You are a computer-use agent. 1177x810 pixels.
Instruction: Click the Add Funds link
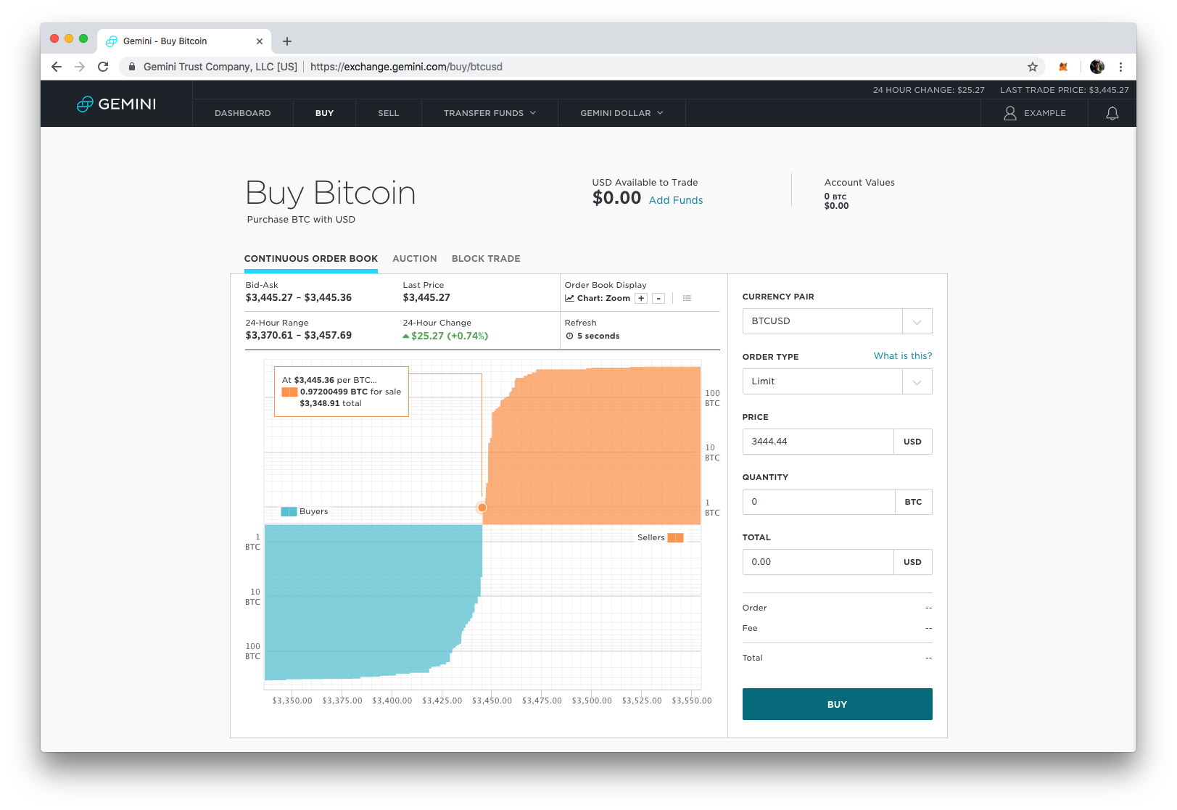pyautogui.click(x=676, y=200)
